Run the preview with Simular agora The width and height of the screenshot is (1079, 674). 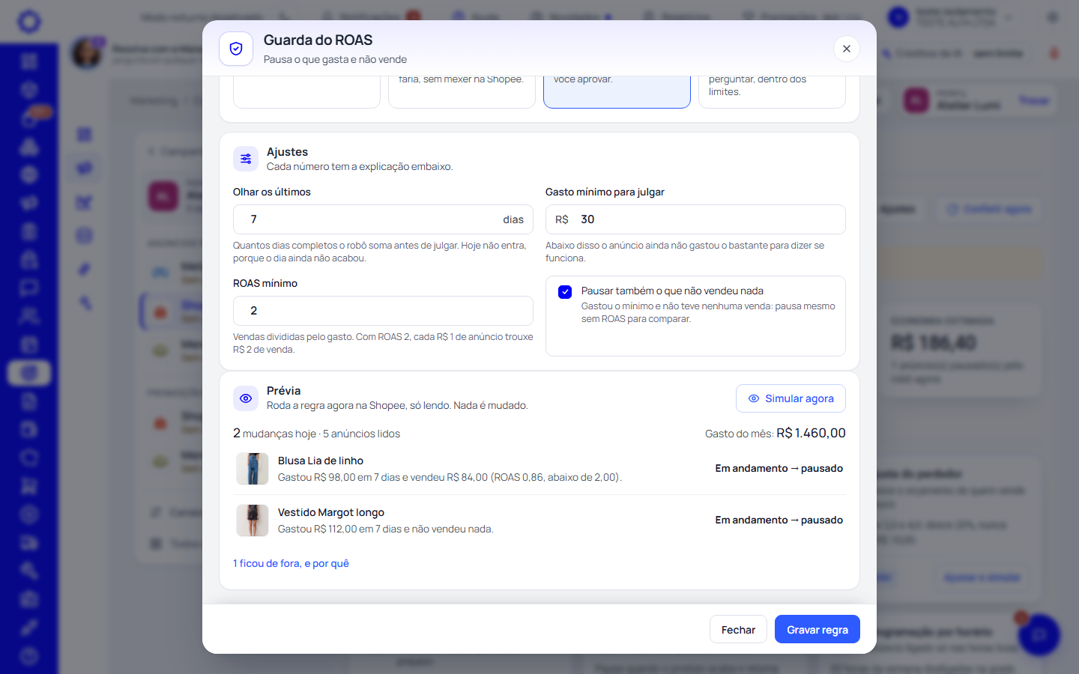pos(791,398)
